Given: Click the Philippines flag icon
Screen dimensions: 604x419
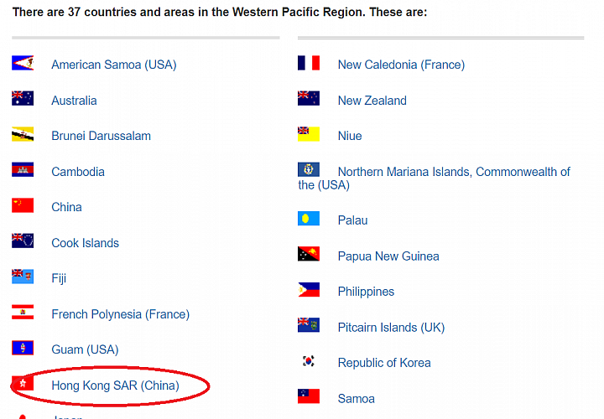Looking at the screenshot, I should [x=309, y=290].
